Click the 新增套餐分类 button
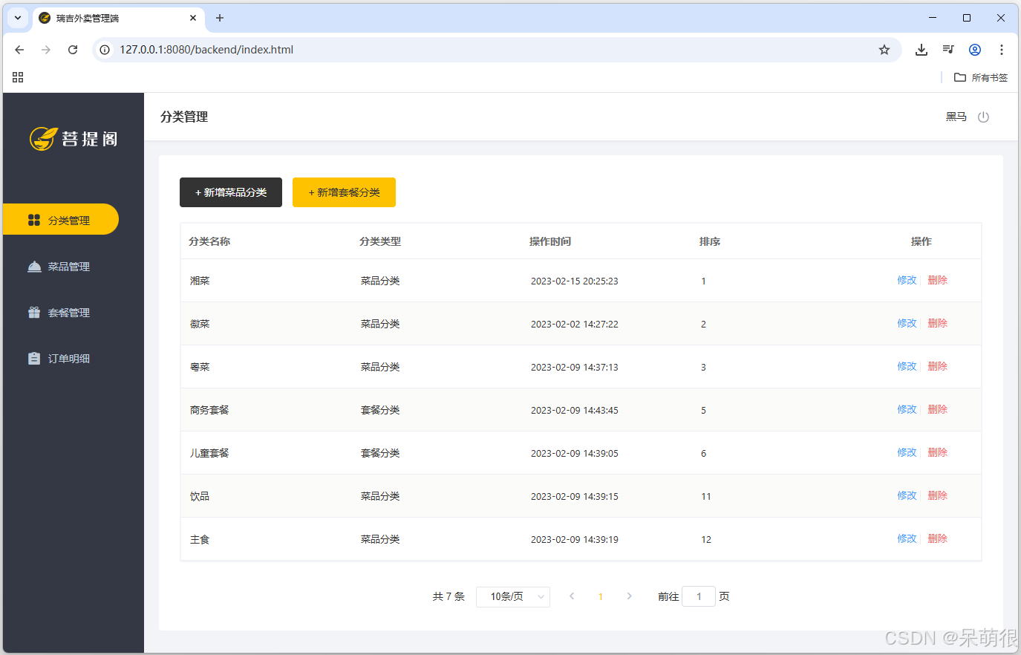Image resolution: width=1021 pixels, height=655 pixels. click(x=344, y=192)
